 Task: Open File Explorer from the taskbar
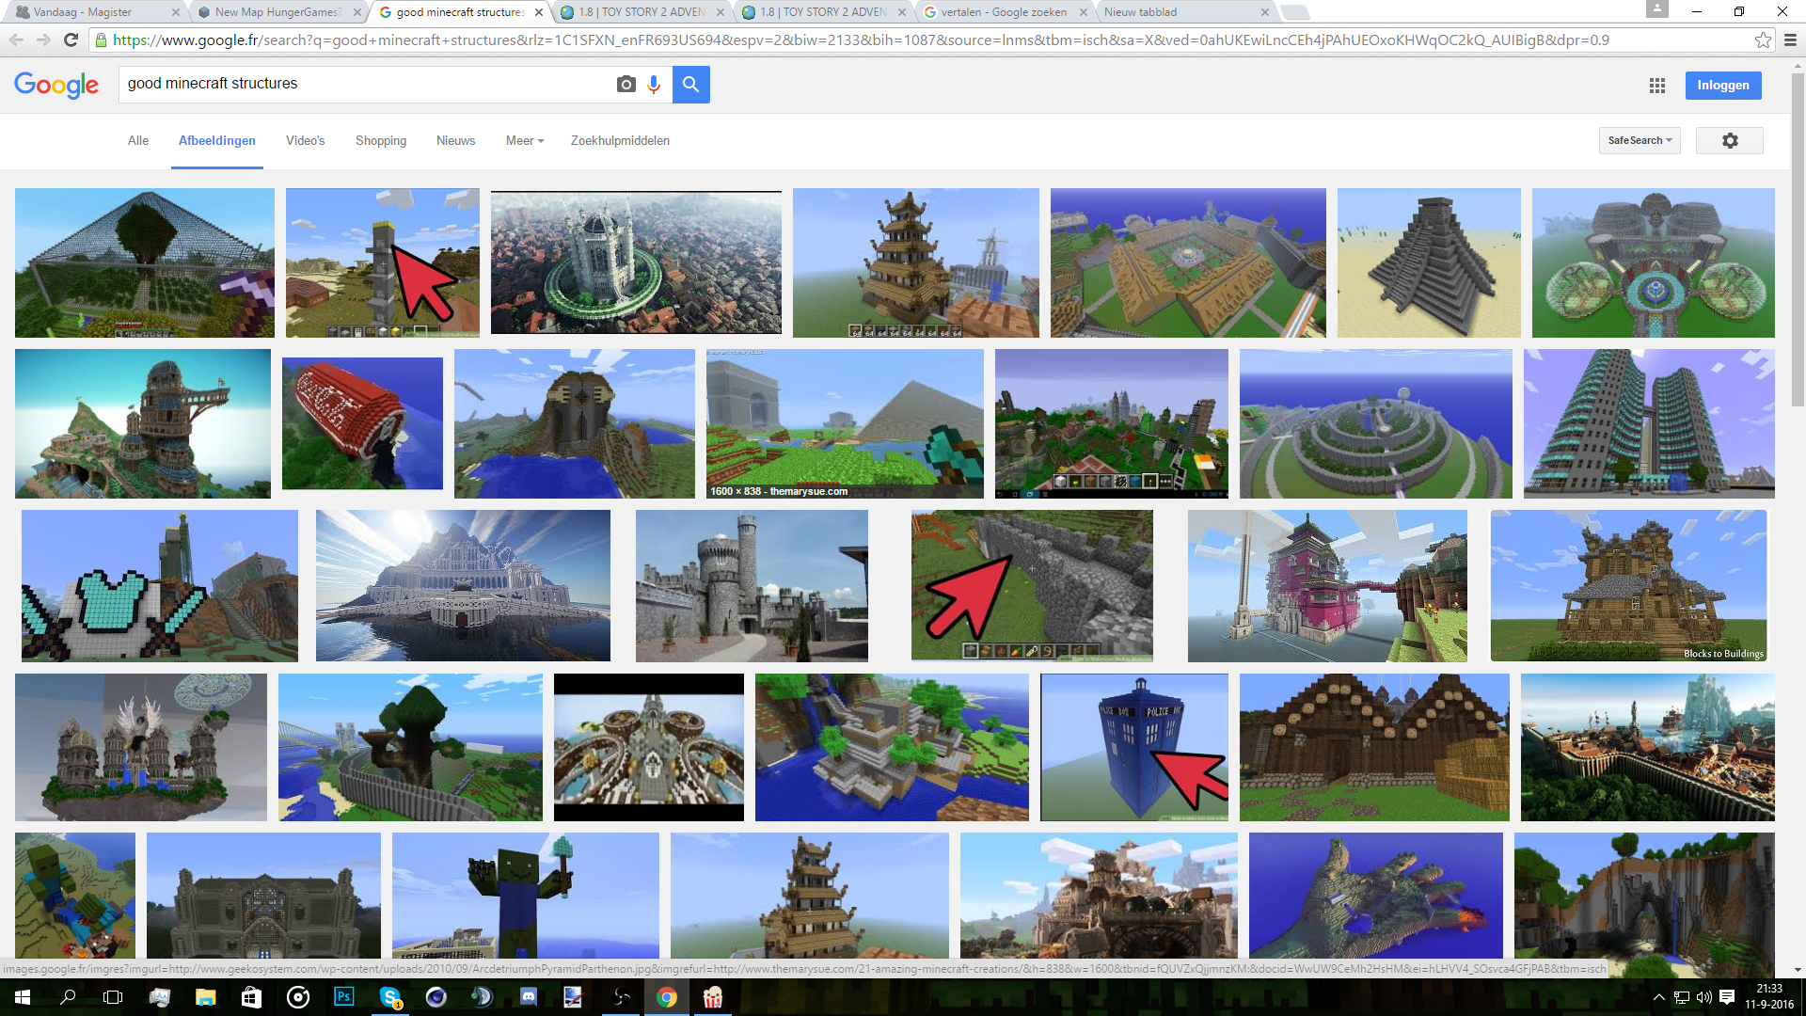(205, 997)
